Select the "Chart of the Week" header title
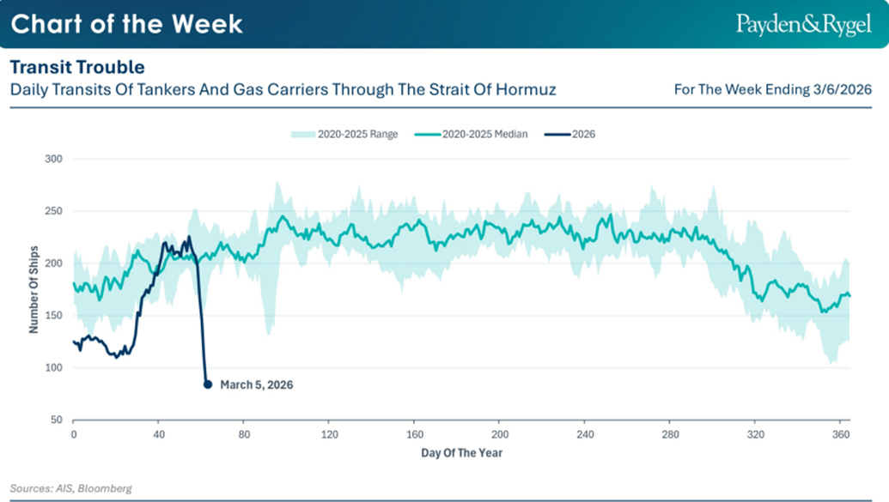The height and width of the screenshot is (502, 889). pos(127,24)
